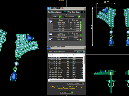Screen dimensions: 129x96
Task: Click the Round shape header cell
Action: (x=61, y=20)
